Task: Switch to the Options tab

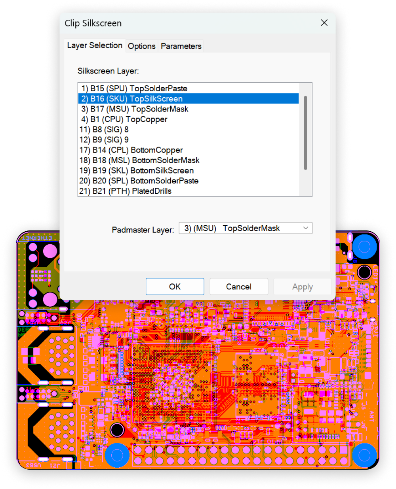Action: coord(141,46)
